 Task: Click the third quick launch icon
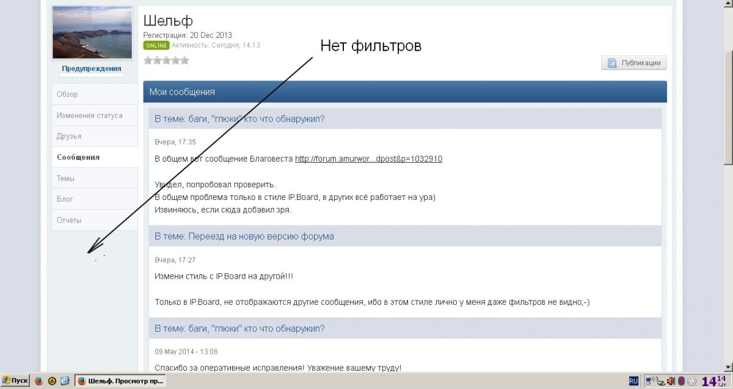pyautogui.click(x=65, y=381)
